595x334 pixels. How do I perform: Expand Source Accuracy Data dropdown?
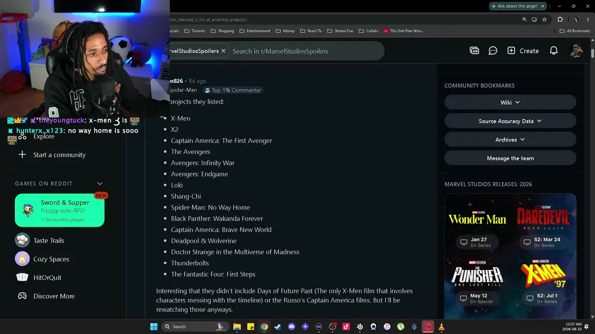(x=510, y=121)
